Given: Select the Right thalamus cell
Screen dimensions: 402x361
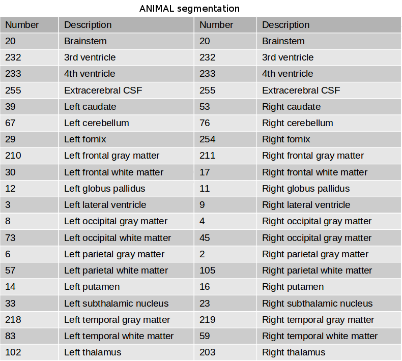Looking at the screenshot, I should [329, 352].
